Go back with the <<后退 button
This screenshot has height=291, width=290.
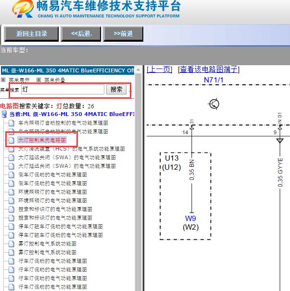click(81, 34)
